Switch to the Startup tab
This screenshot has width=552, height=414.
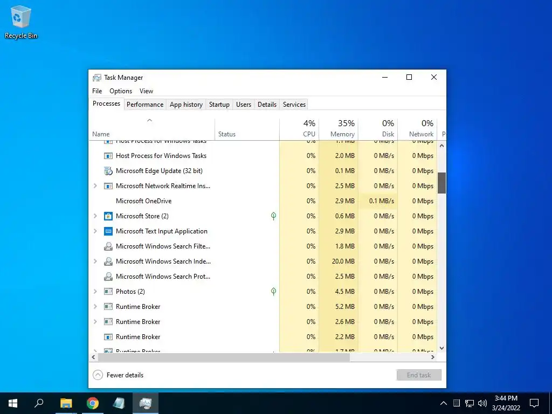coord(219,105)
